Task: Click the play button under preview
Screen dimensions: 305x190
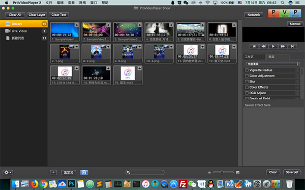Action: coord(273,46)
